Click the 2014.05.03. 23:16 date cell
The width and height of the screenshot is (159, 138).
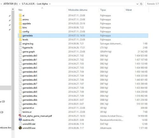[x=77, y=24]
